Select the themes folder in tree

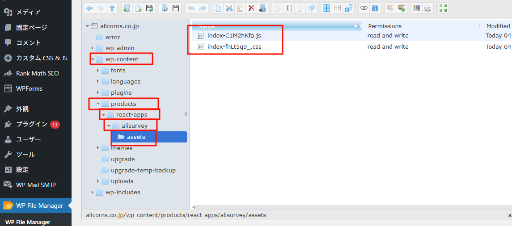(121, 148)
